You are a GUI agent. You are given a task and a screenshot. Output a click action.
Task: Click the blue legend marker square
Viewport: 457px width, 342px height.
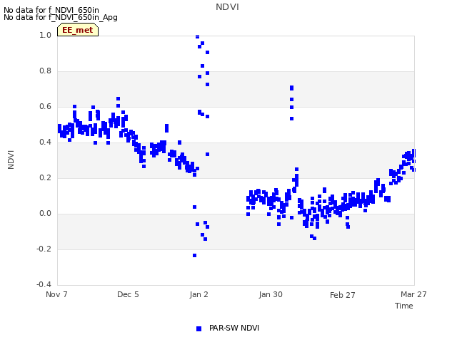coord(199,328)
